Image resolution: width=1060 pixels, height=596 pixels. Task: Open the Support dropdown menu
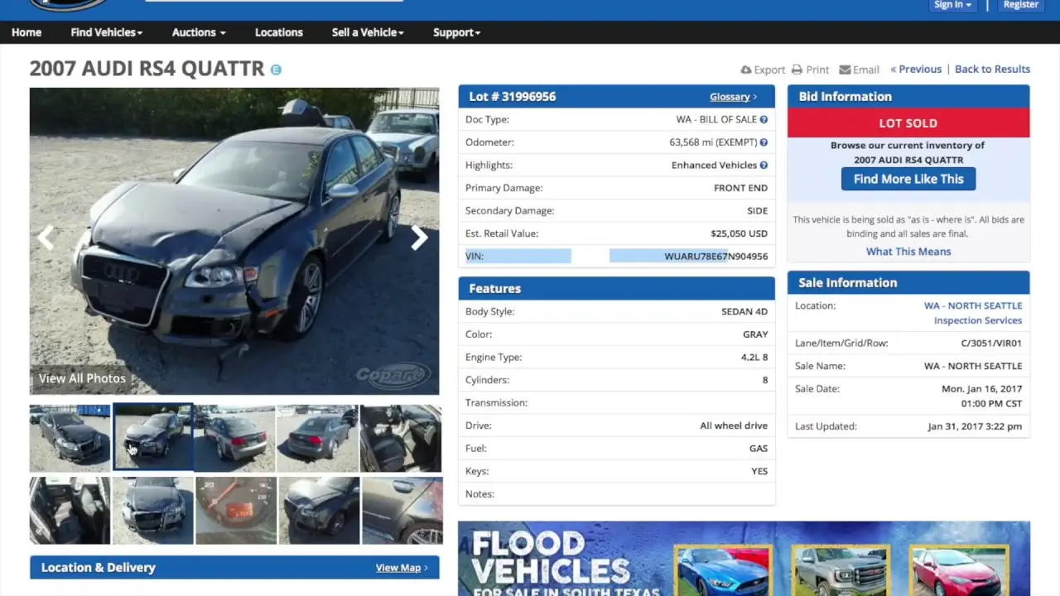tap(456, 32)
